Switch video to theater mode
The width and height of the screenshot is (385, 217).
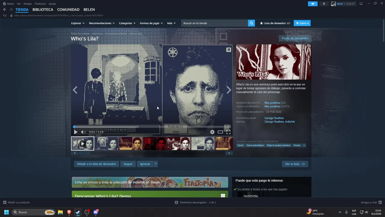click(x=220, y=132)
